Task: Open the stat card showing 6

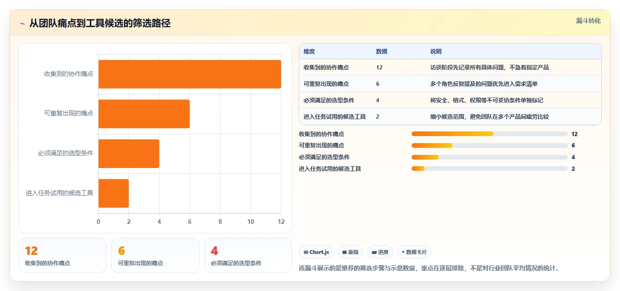Action: tap(155, 255)
